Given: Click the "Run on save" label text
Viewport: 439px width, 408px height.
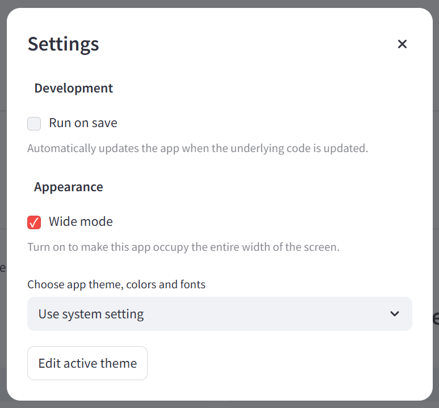Looking at the screenshot, I should 83,123.
